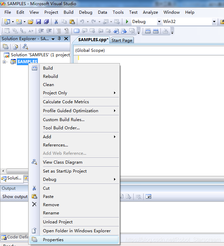The height and width of the screenshot is (246, 224).
Task: Open the Build menu in menu bar
Action: click(68, 12)
